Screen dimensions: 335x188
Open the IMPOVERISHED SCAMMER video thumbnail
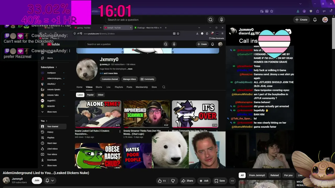click(x=147, y=114)
